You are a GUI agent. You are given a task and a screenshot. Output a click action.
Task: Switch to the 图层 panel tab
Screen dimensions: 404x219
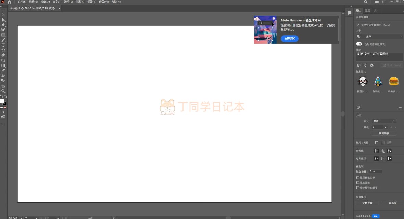[x=367, y=11]
